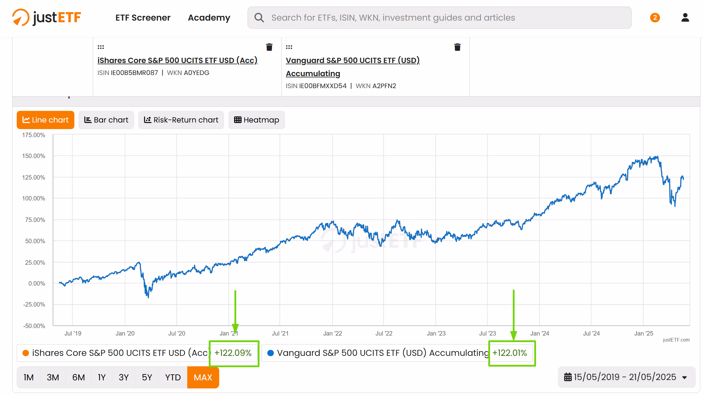The height and width of the screenshot is (395, 703).
Task: Click the orange iShares legend color dot
Action: point(26,353)
